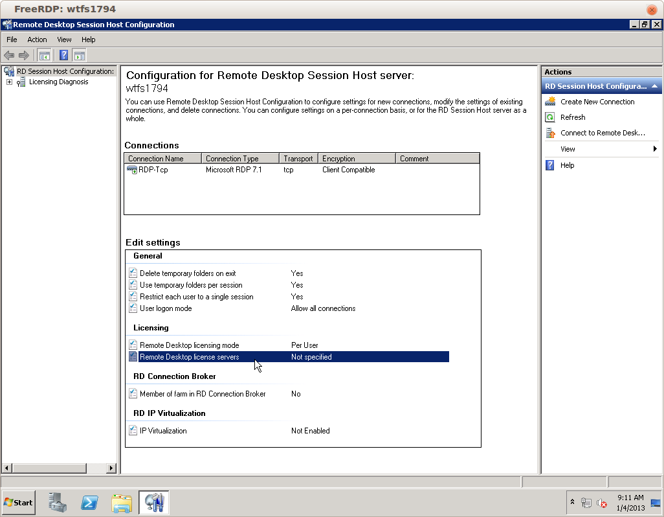Viewport: 664px width, 517px height.
Task: Expand the Licensing Diagnosis tree node
Action: (9, 82)
